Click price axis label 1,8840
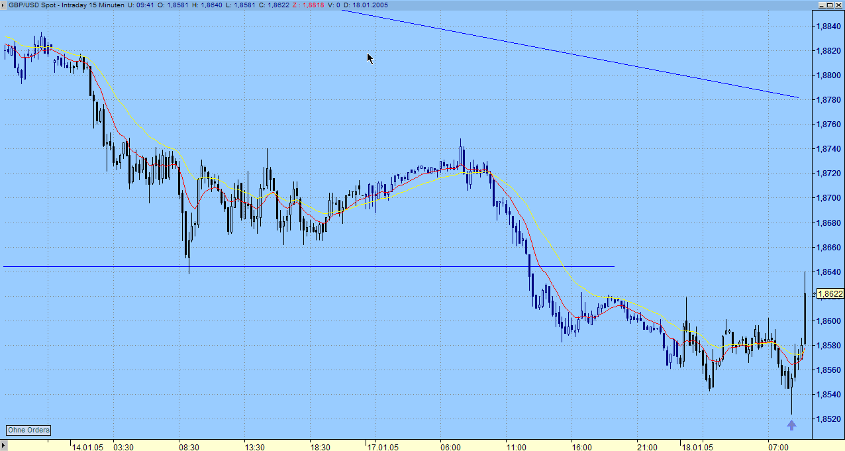The image size is (845, 451). (828, 26)
